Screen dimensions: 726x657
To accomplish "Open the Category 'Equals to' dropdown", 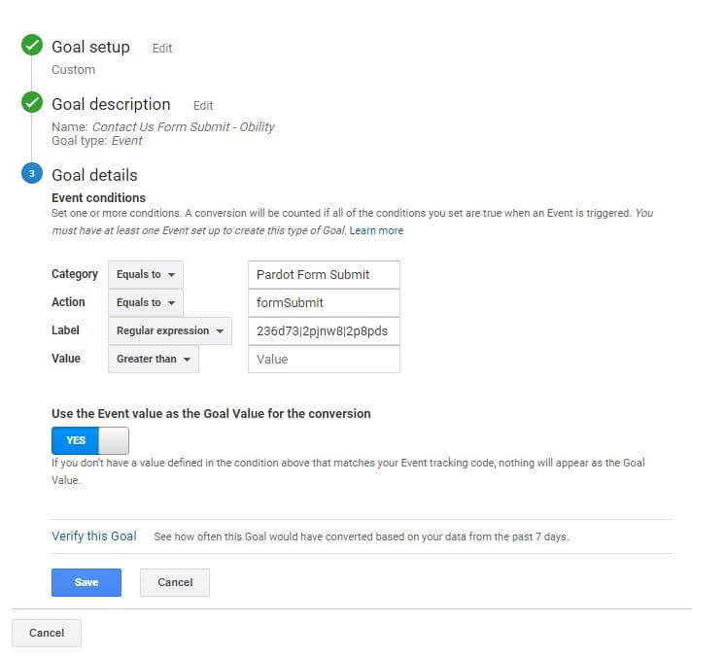I will pyautogui.click(x=145, y=274).
